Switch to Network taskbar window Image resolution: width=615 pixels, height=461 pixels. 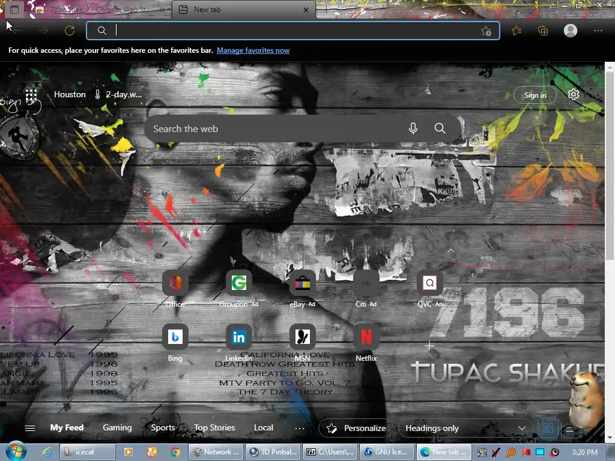click(x=216, y=452)
